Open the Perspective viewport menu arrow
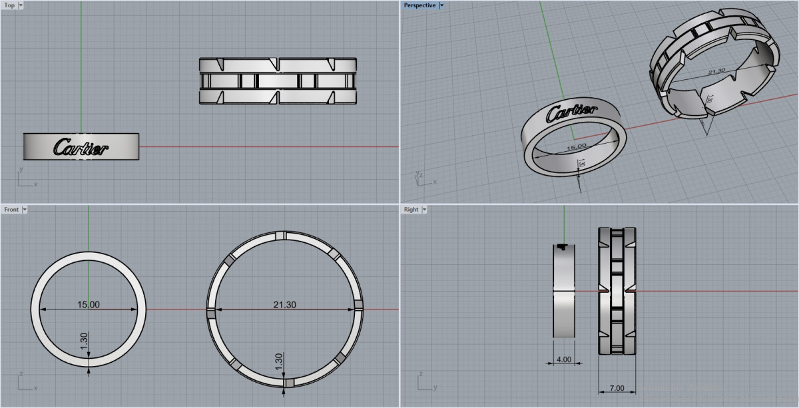799x408 pixels. (x=441, y=5)
